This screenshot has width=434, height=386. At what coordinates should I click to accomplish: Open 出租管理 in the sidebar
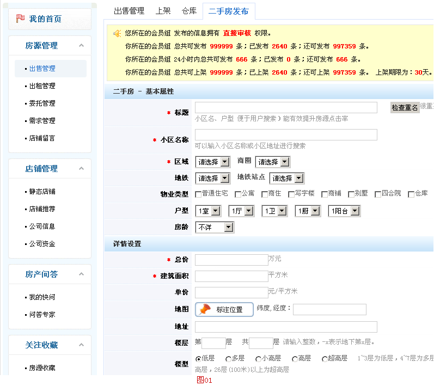pyautogui.click(x=42, y=86)
